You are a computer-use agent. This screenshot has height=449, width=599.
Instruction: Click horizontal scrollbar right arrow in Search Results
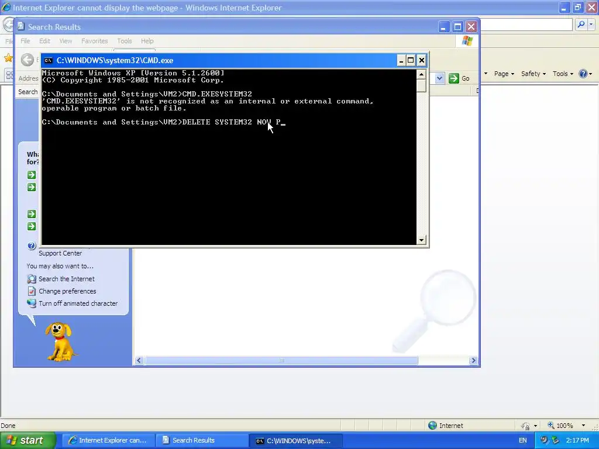pos(473,360)
